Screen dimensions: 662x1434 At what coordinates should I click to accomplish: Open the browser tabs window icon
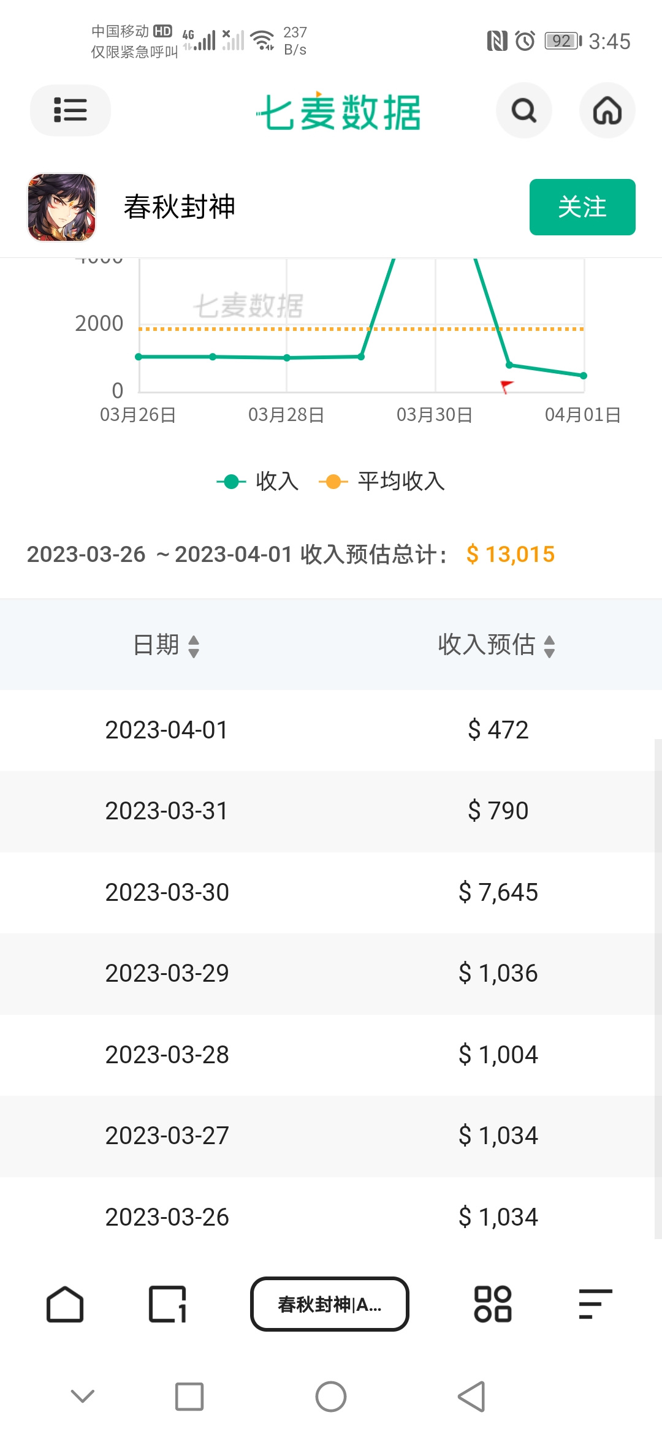click(167, 1304)
